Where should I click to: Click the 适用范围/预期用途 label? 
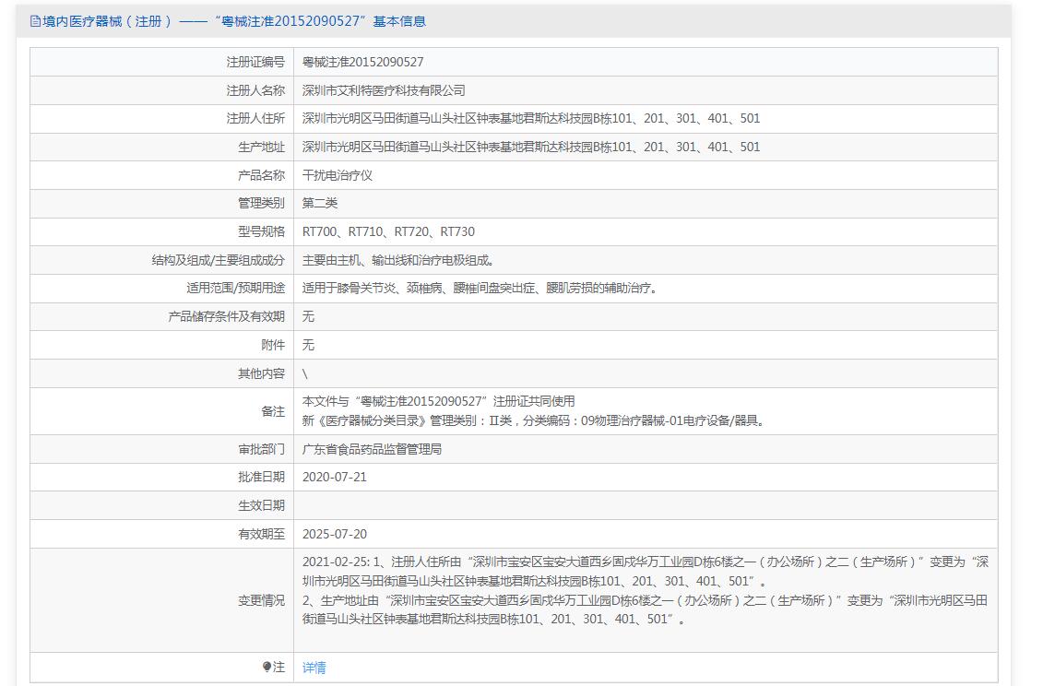pyautogui.click(x=235, y=288)
